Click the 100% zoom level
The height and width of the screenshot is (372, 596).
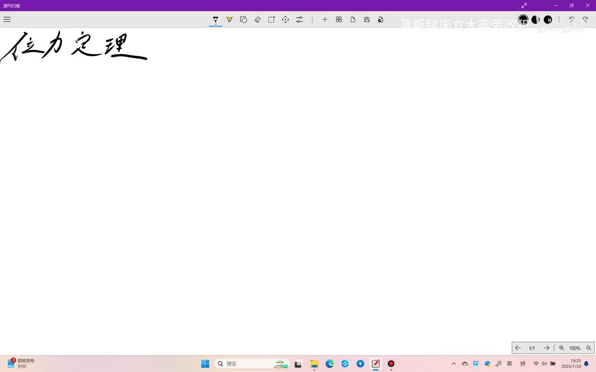[575, 348]
